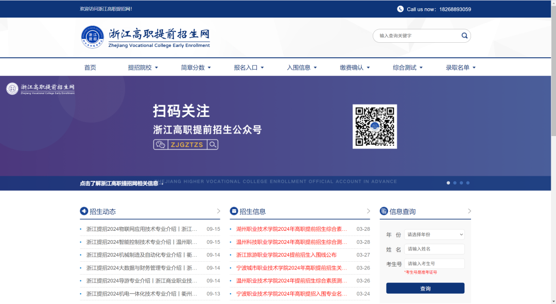This screenshot has height=304, width=556.
Task: Click the QR code on the banner
Action: (375, 127)
